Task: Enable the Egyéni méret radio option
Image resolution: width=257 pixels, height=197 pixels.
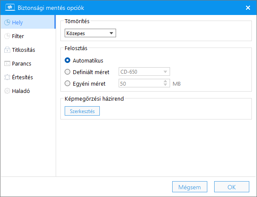Action: 67,84
